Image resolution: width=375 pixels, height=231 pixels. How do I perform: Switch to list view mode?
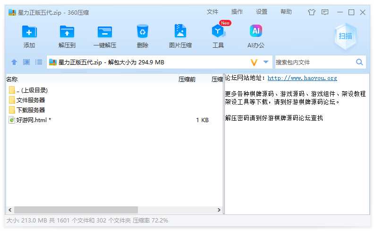coord(39,62)
